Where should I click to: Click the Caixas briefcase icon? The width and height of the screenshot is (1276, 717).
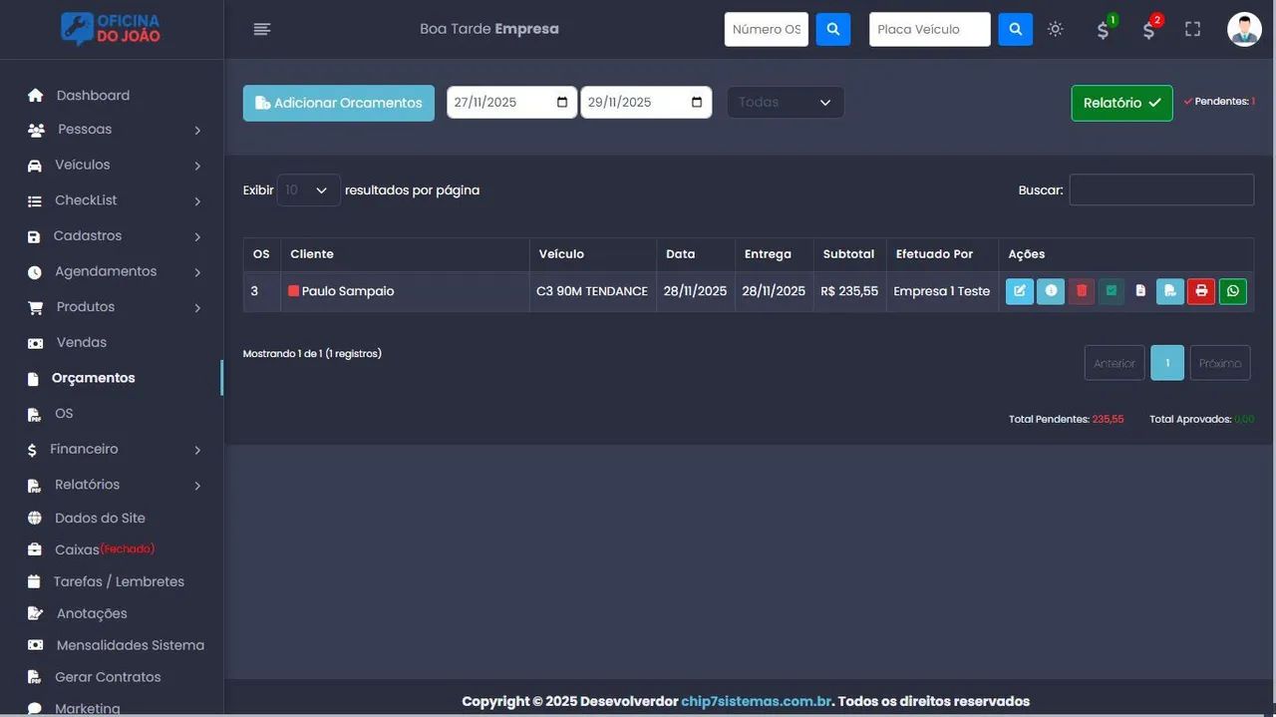coord(35,549)
